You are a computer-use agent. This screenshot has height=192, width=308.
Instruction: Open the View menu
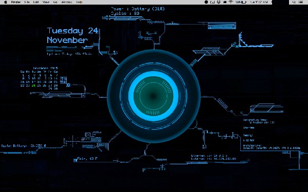[46, 2]
